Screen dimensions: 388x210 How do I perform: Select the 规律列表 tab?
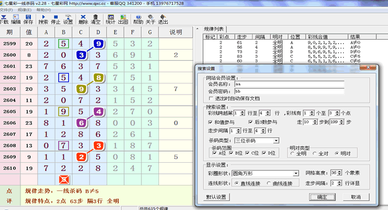click(214, 29)
